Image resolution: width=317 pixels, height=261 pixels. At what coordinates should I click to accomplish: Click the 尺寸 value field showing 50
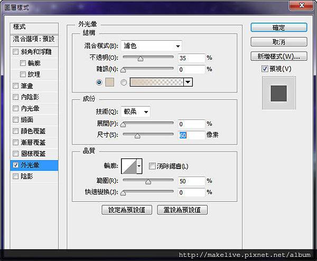(x=191, y=135)
